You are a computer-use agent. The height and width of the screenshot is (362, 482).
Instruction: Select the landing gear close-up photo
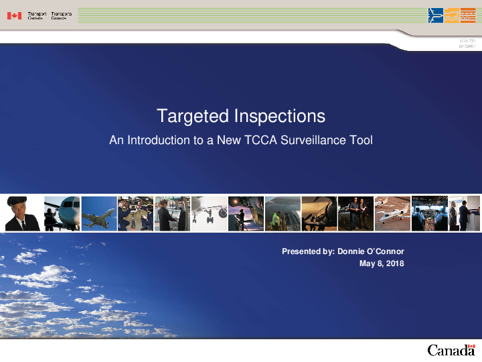coord(209,214)
